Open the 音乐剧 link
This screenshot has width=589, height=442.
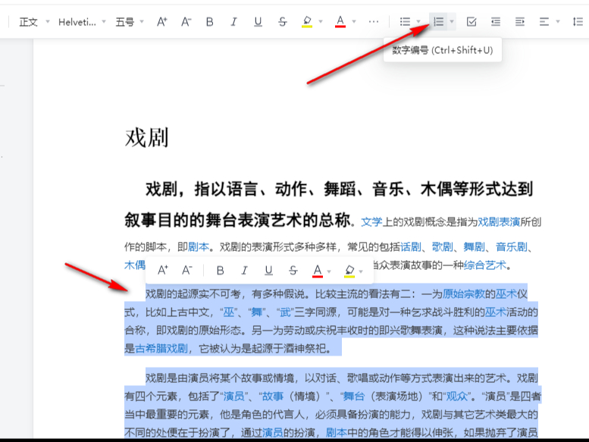point(511,246)
